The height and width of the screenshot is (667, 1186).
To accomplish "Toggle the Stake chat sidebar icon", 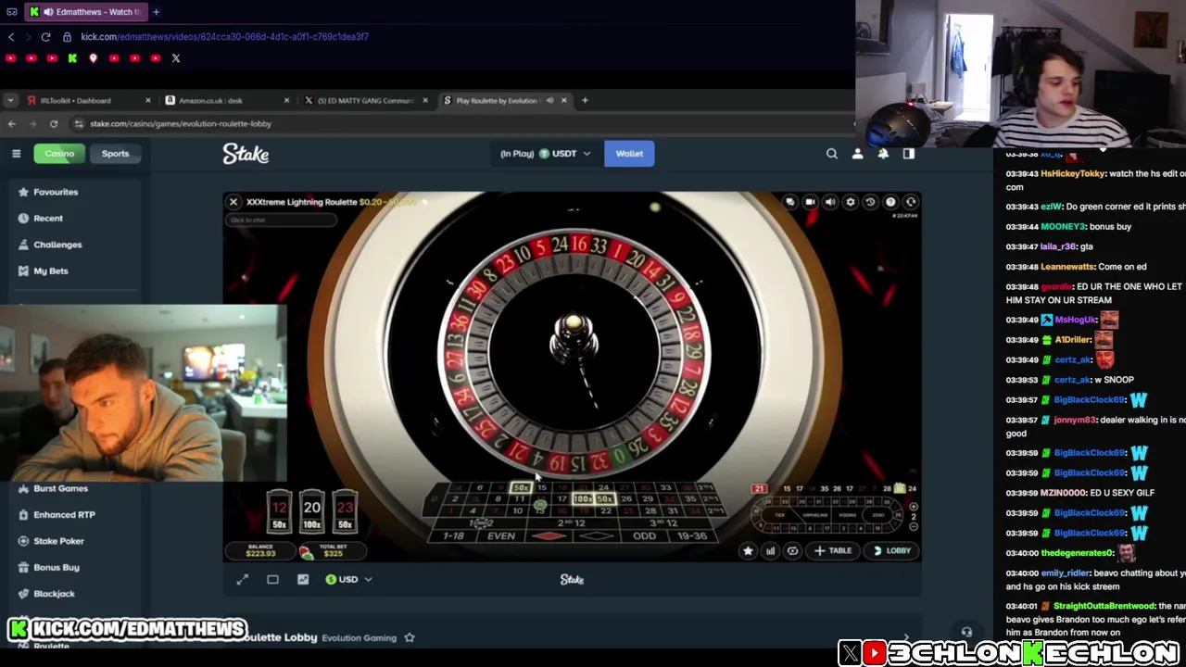I will 908,154.
